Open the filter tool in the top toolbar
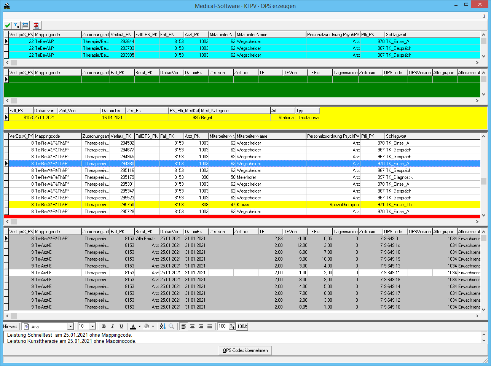Image resolution: width=491 pixels, height=366 pixels. tap(16, 25)
